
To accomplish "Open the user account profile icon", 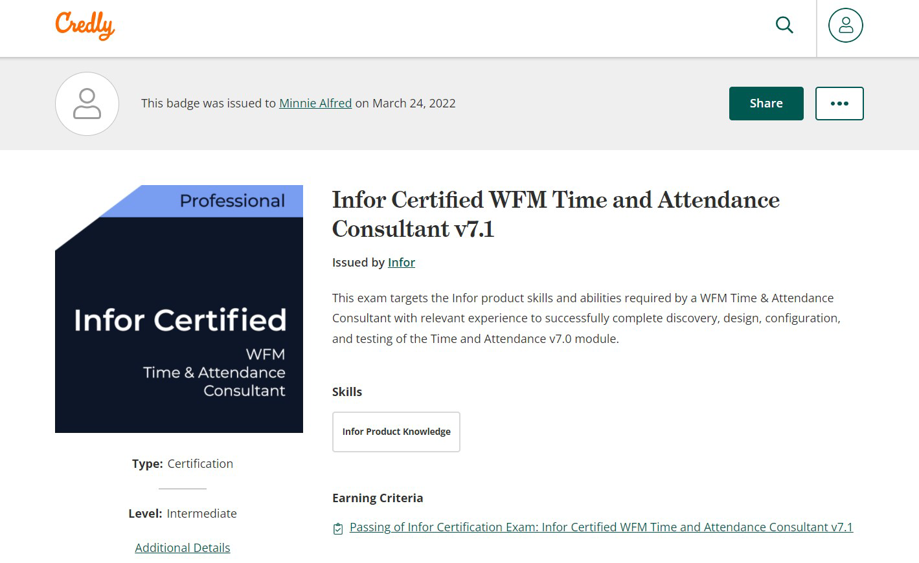I will (x=845, y=25).
